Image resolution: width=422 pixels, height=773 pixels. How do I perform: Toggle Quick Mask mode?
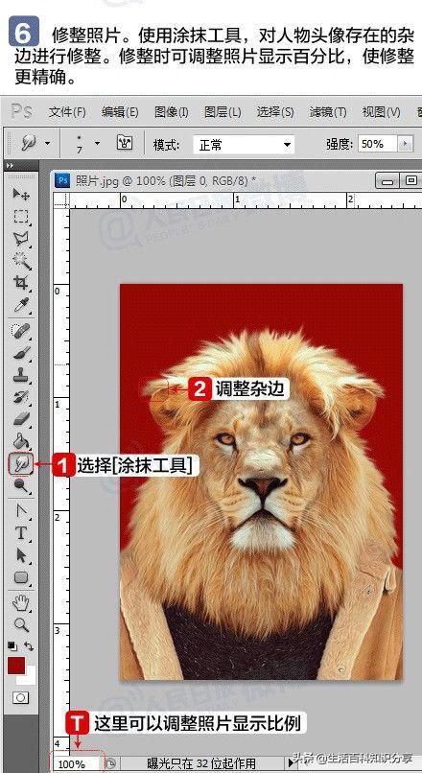pos(21,697)
